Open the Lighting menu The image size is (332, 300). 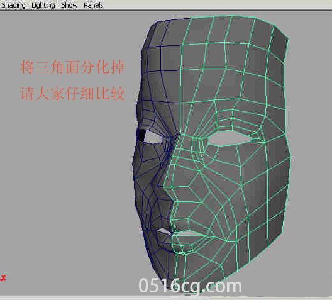[x=43, y=5]
